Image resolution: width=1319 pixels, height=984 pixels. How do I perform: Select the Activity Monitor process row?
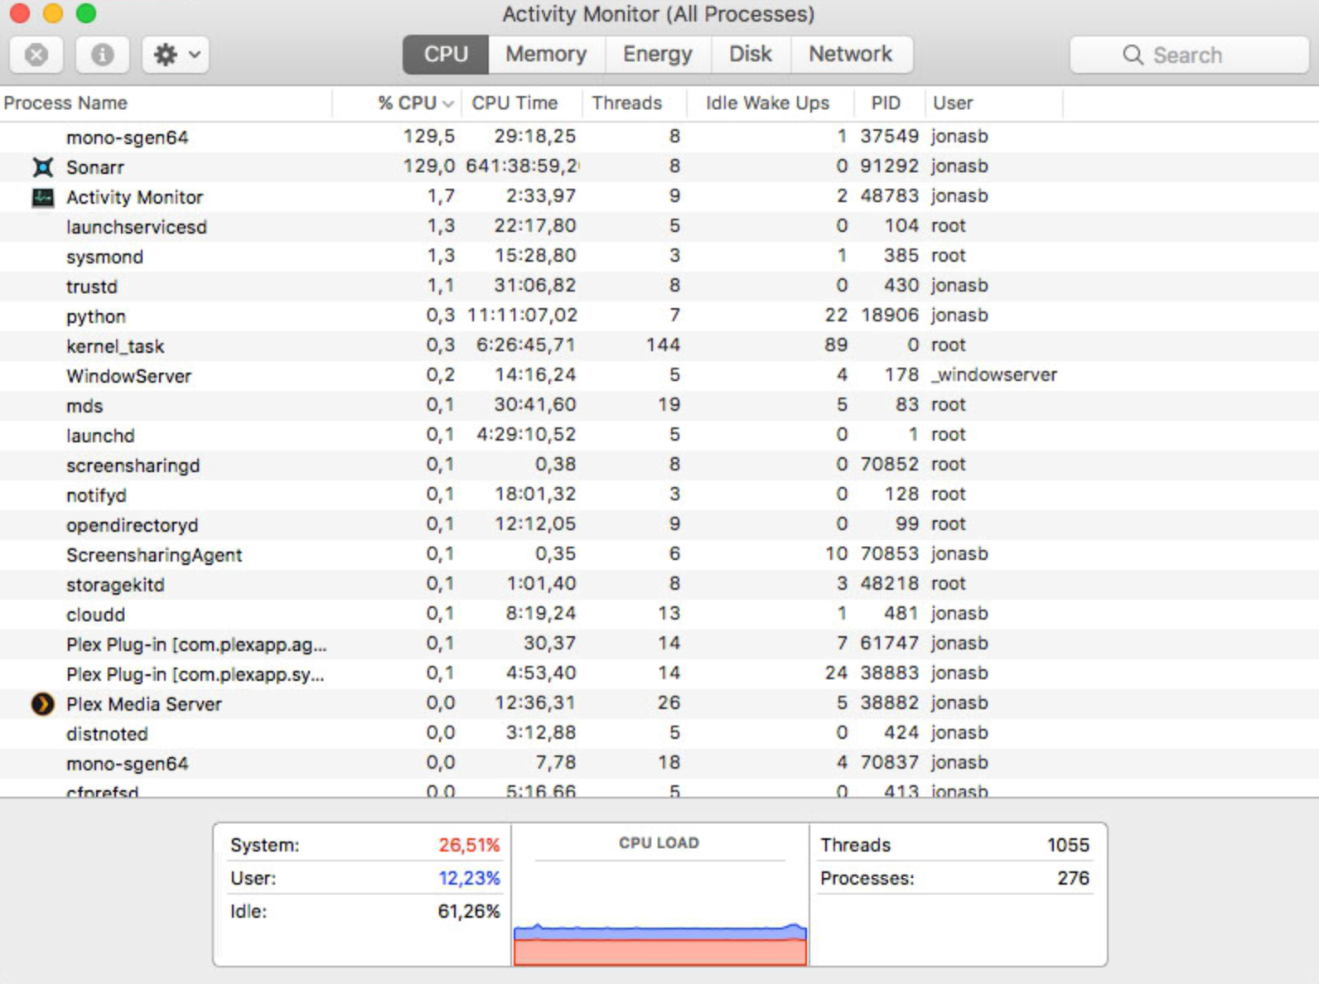pyautogui.click(x=659, y=196)
